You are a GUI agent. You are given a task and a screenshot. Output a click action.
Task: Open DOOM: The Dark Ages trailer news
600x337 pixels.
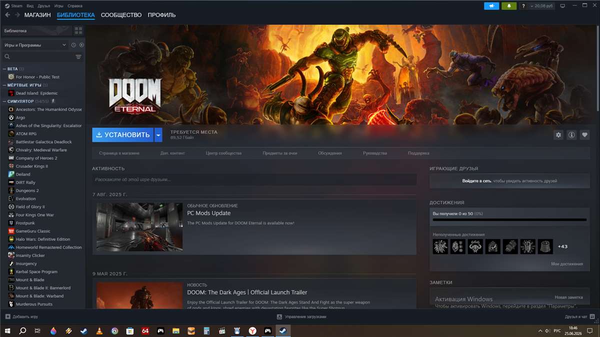pyautogui.click(x=247, y=293)
